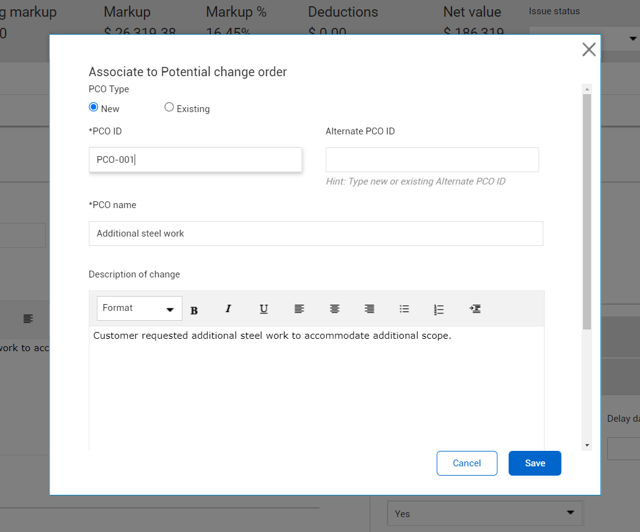Click inside the PCO name field
The image size is (640, 532).
[x=316, y=233]
